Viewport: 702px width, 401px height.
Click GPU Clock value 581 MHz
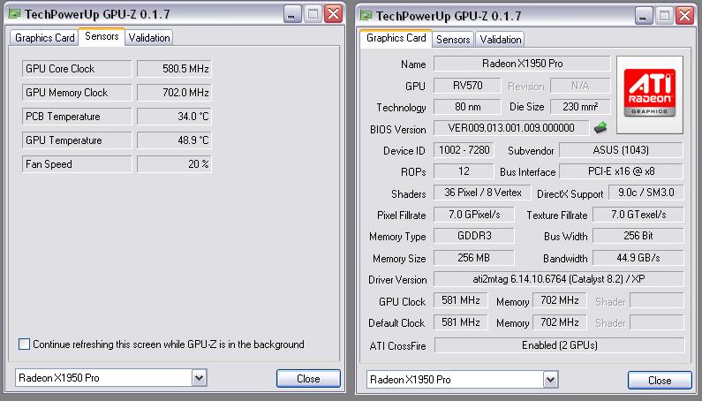pyautogui.click(x=461, y=300)
